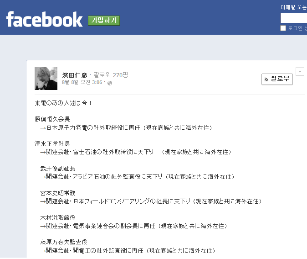Image resolution: width=307 pixels, height=259 pixels.
Task: Focus the email login input field
Action: pos(293,18)
